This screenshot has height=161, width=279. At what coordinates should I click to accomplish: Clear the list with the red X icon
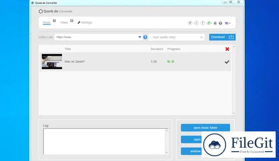point(227,49)
